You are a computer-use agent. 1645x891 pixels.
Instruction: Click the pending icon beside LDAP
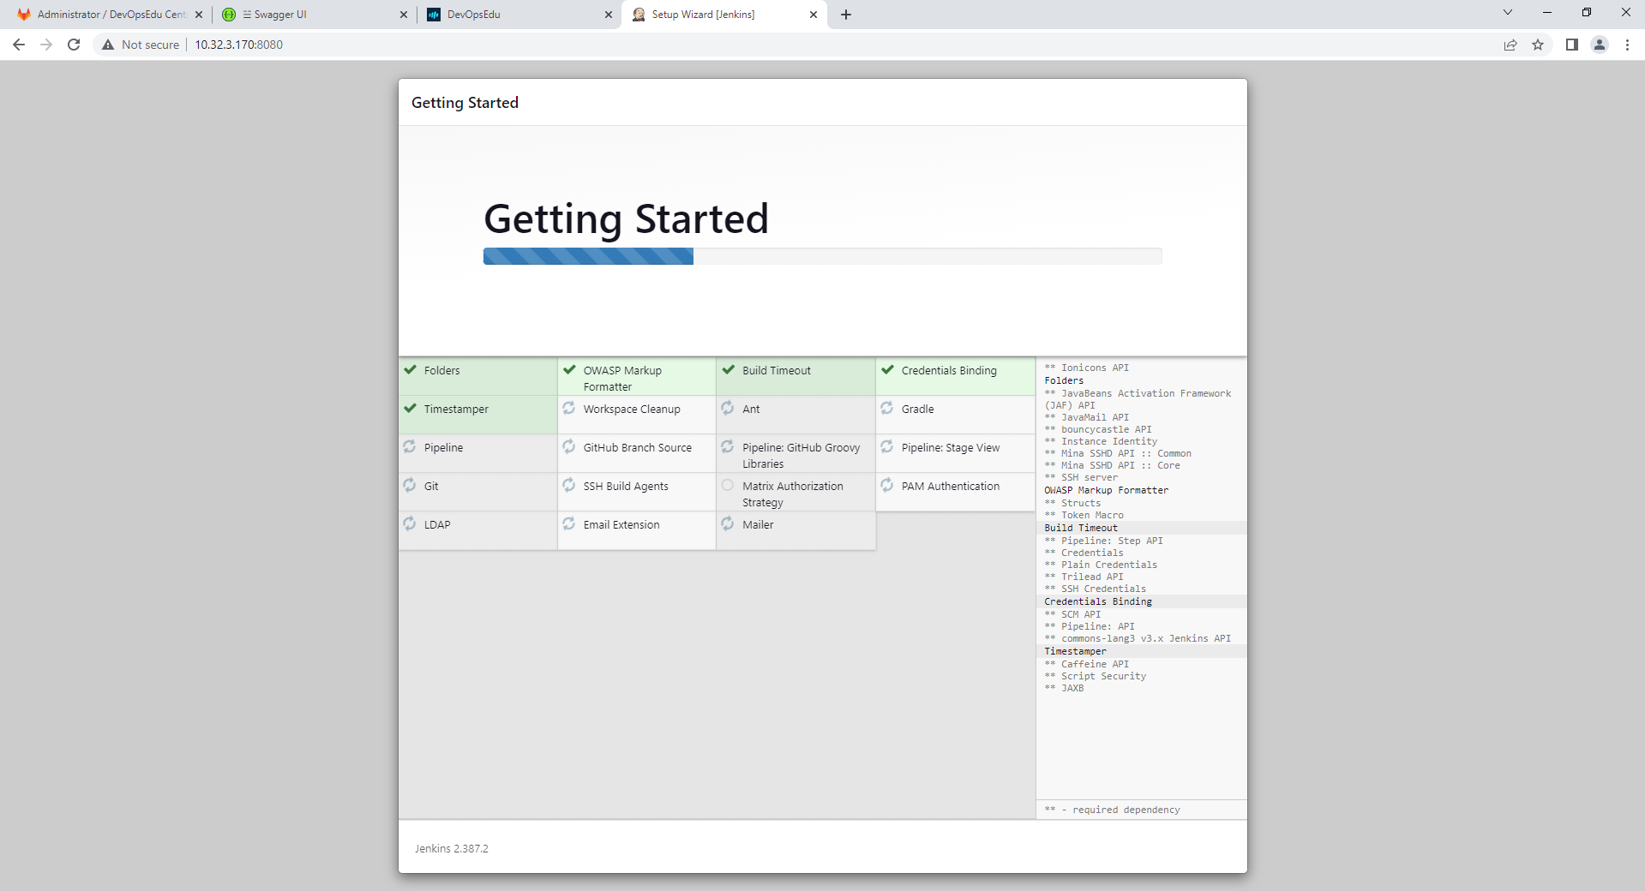tap(410, 523)
